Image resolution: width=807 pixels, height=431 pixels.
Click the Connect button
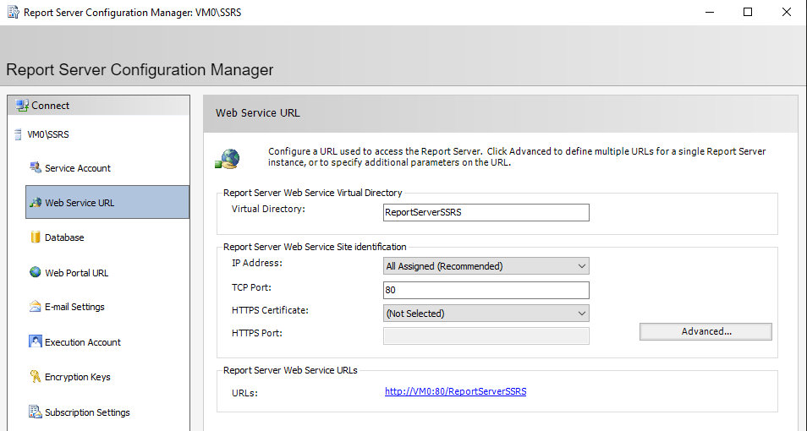[99, 106]
